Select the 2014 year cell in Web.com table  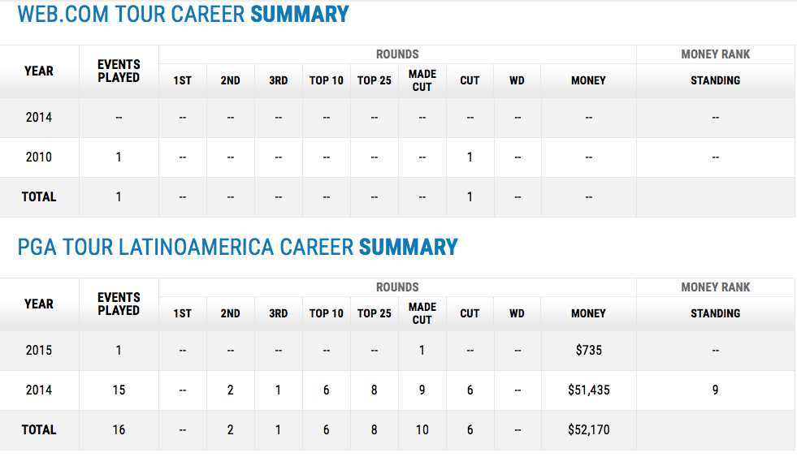pyautogui.click(x=39, y=117)
